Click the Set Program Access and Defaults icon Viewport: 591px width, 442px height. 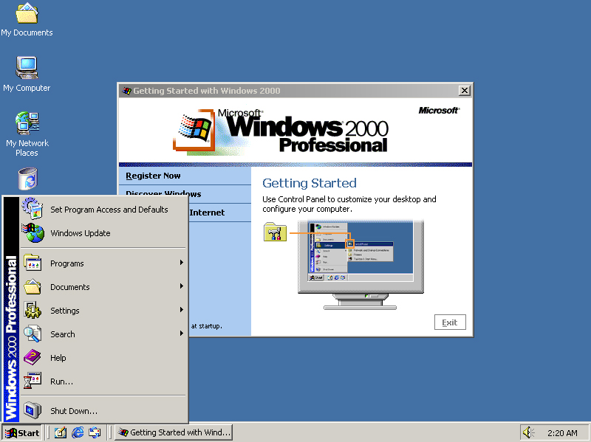pos(33,208)
